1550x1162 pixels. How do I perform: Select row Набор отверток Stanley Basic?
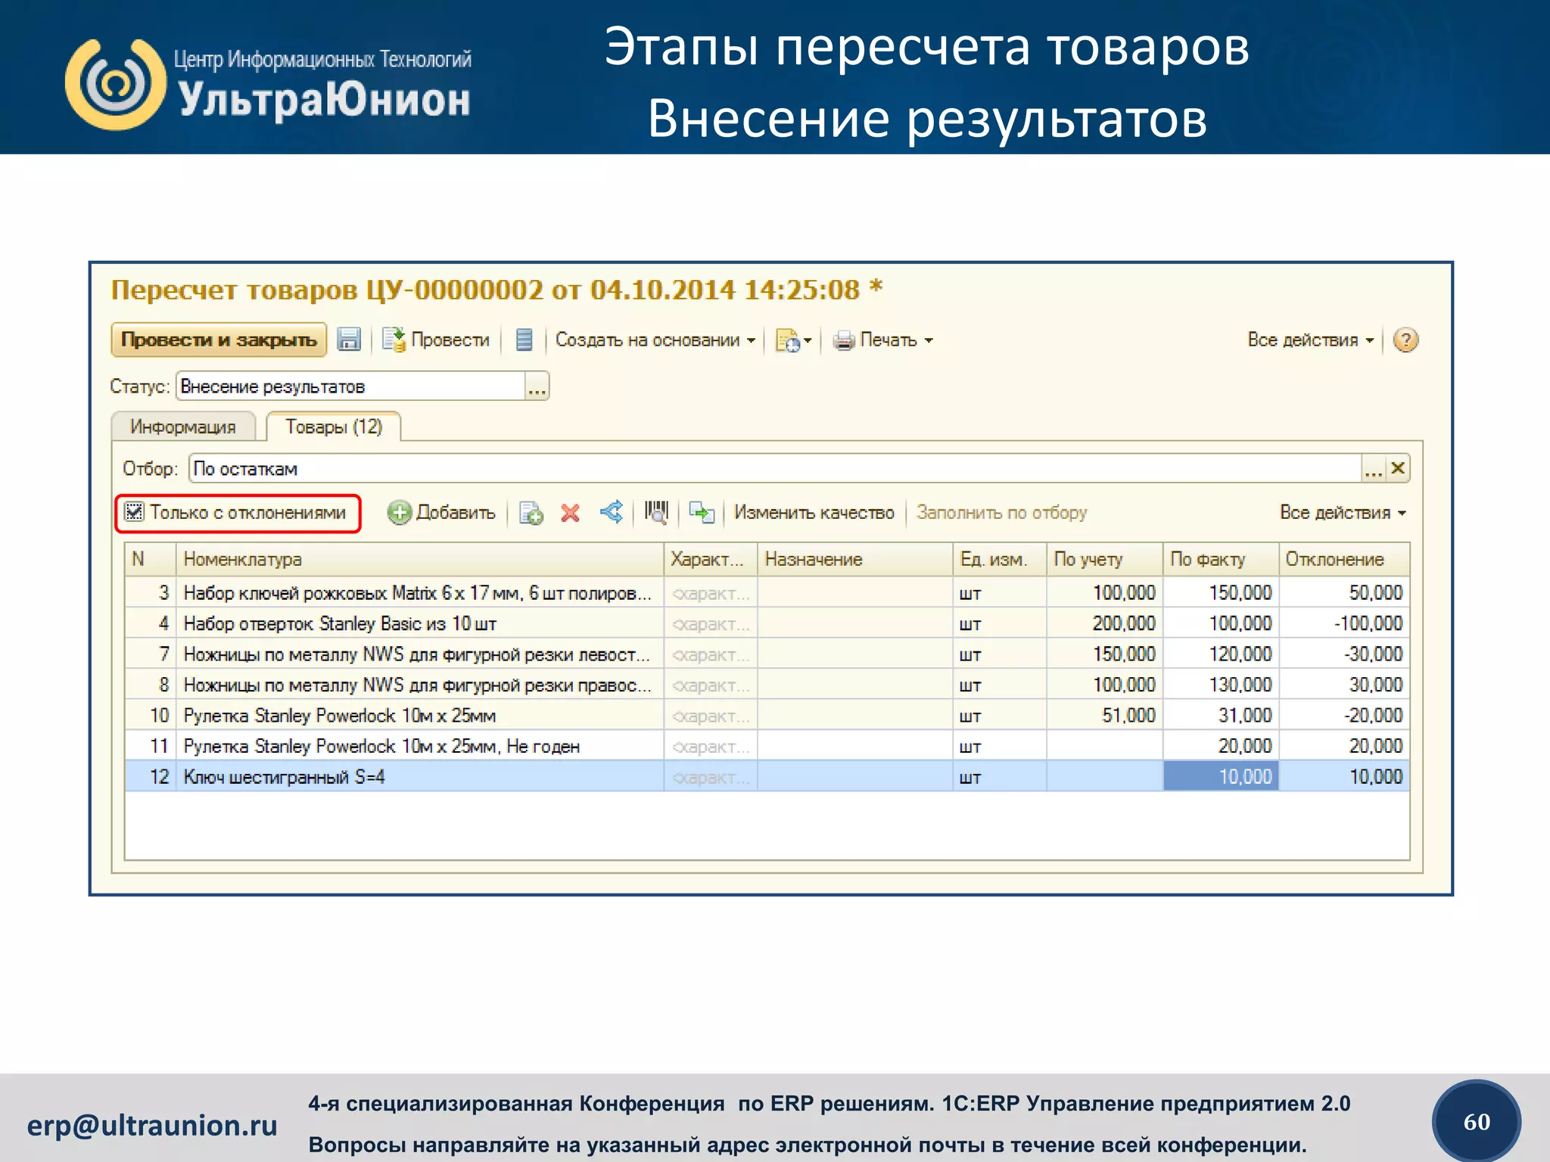pos(767,623)
